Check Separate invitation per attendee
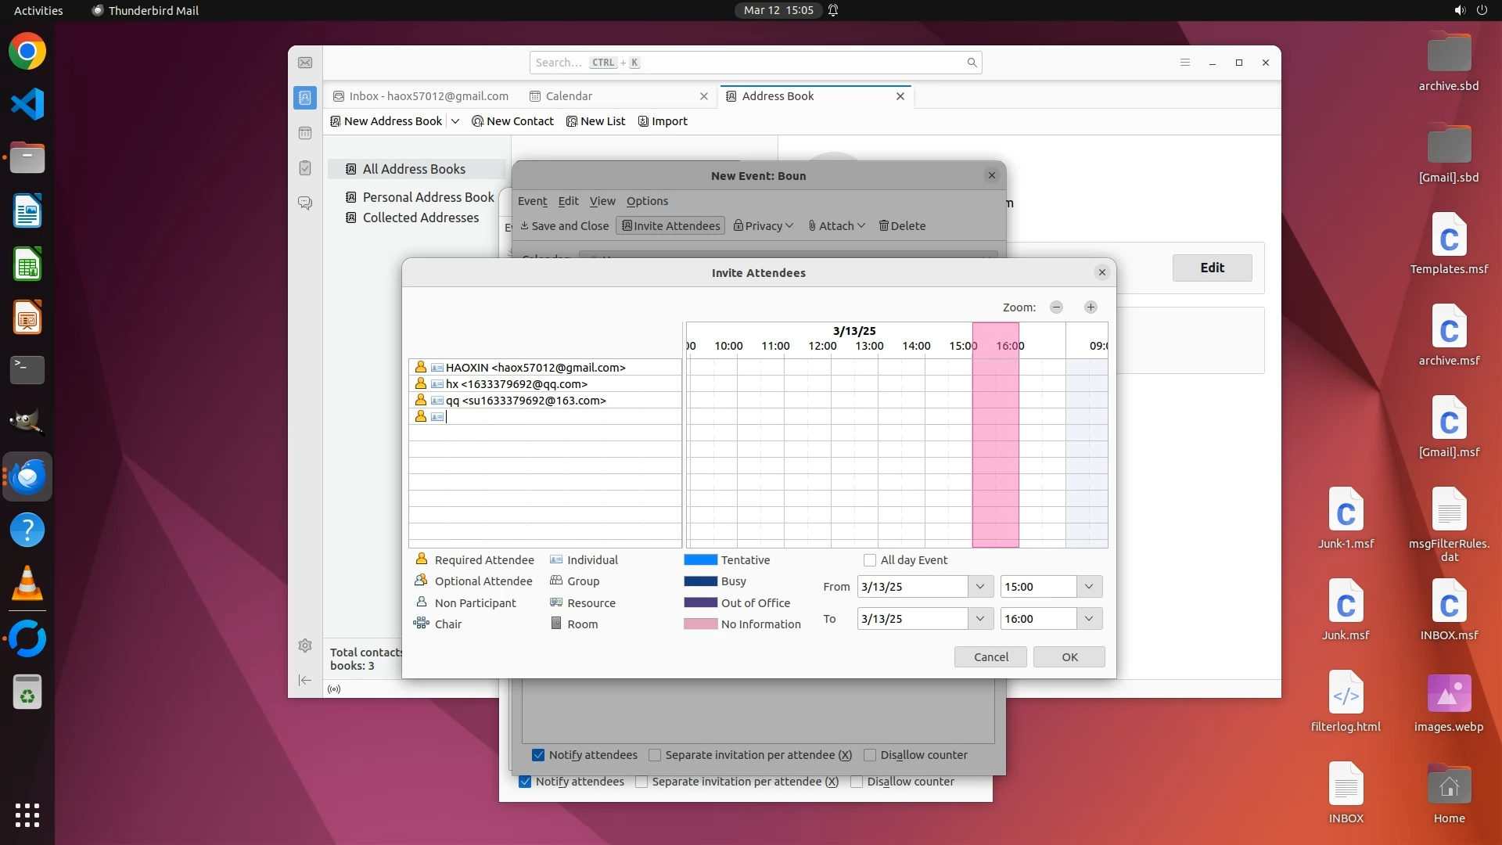 click(x=655, y=755)
